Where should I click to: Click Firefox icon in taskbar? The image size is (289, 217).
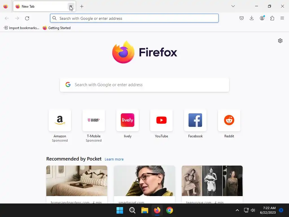[157, 210]
